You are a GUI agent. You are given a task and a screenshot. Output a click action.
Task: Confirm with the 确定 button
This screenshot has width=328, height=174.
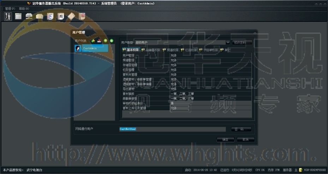[x=226, y=139]
